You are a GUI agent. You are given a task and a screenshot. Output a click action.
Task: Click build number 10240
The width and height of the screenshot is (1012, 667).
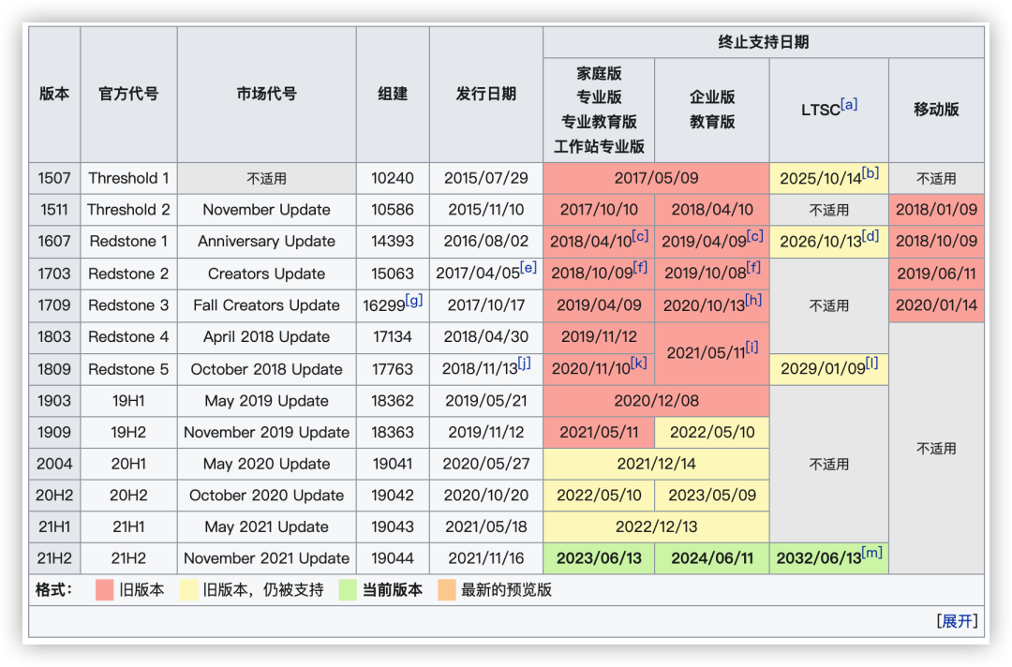point(393,178)
